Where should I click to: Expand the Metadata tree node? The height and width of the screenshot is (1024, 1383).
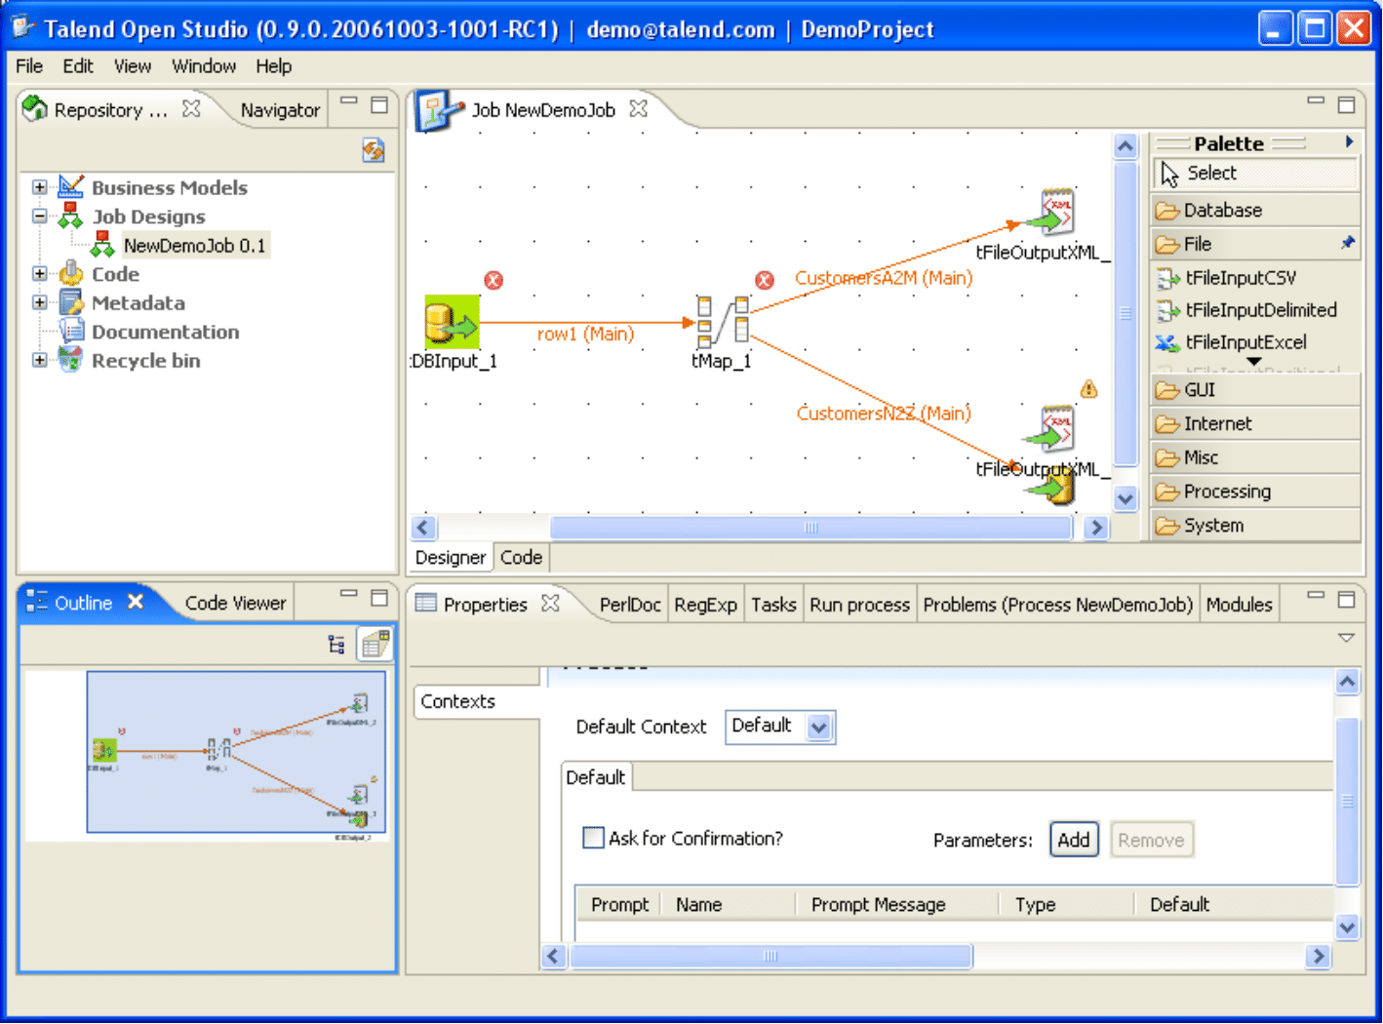[x=38, y=302]
